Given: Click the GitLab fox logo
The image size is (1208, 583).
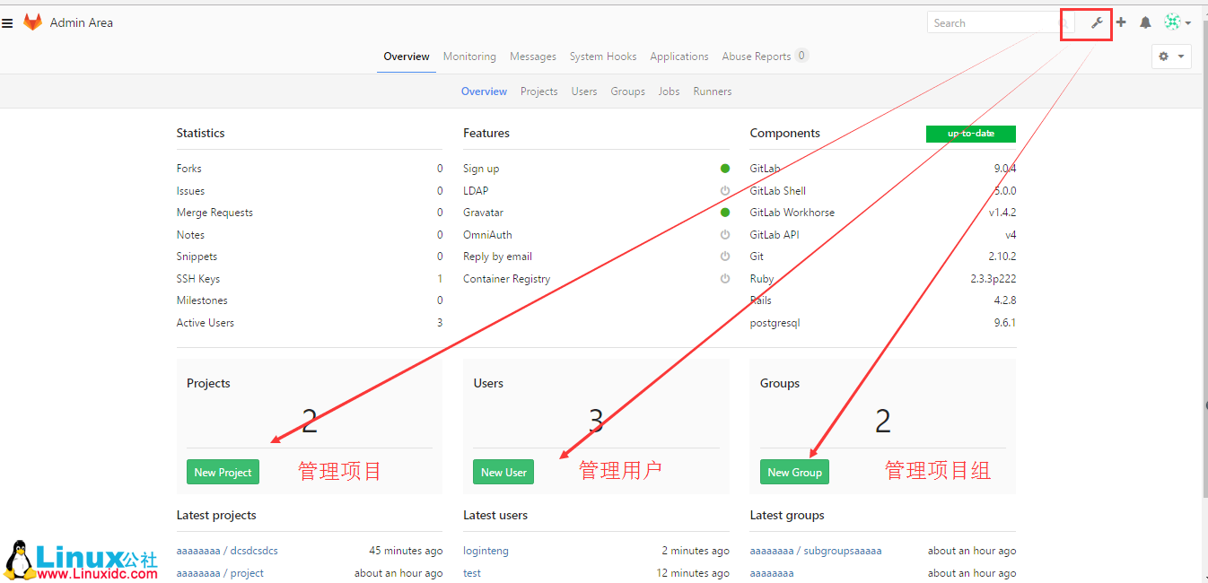Looking at the screenshot, I should click(x=33, y=22).
